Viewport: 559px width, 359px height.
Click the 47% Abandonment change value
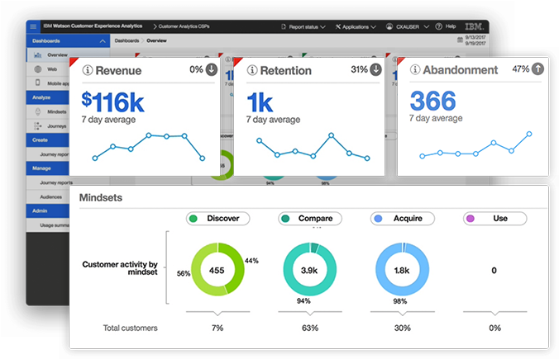[520, 68]
